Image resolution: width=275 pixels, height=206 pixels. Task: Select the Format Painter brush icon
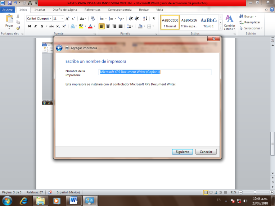click(x=18, y=28)
